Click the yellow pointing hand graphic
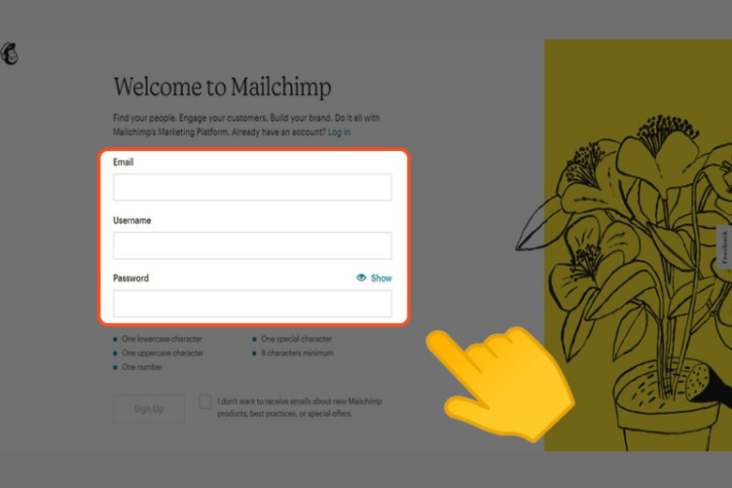The image size is (732, 488). [x=499, y=384]
